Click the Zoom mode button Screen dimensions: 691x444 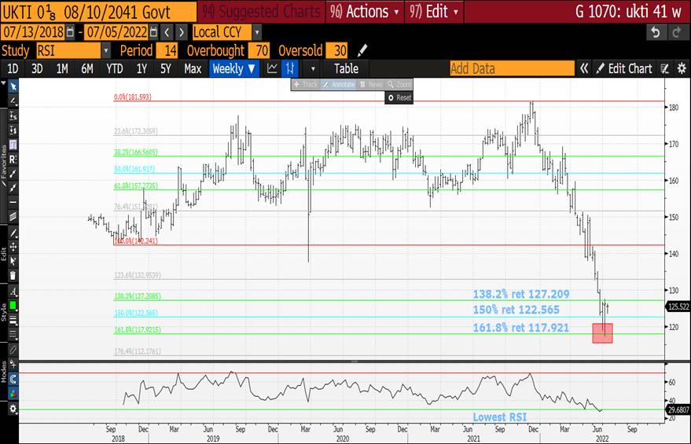click(399, 84)
